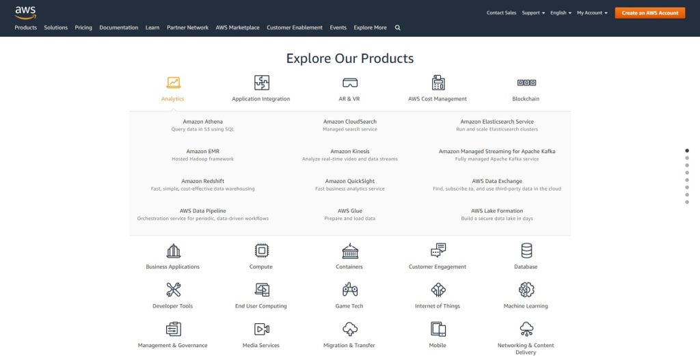
Task: Select the Application Integration puzzle icon
Action: coord(261,83)
